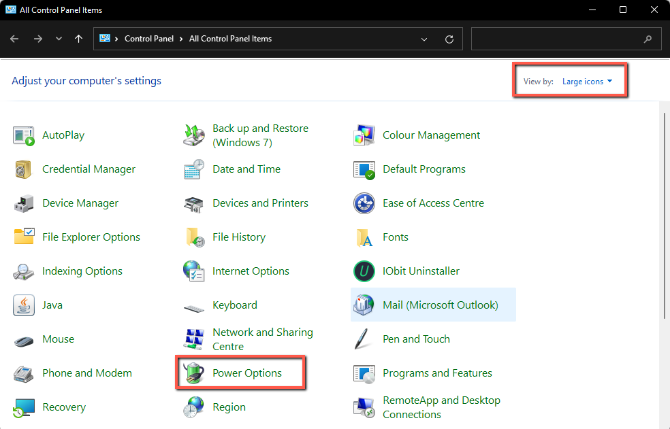Open the Programs and Features link
The height and width of the screenshot is (429, 670).
coord(437,373)
